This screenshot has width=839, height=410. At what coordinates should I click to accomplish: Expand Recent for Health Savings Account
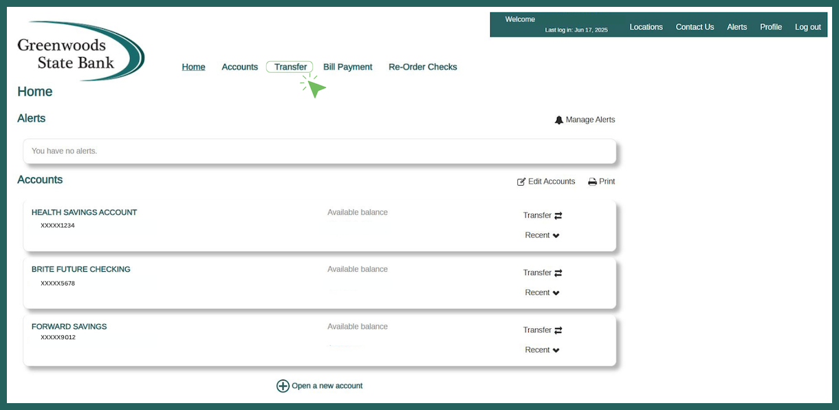coord(542,235)
